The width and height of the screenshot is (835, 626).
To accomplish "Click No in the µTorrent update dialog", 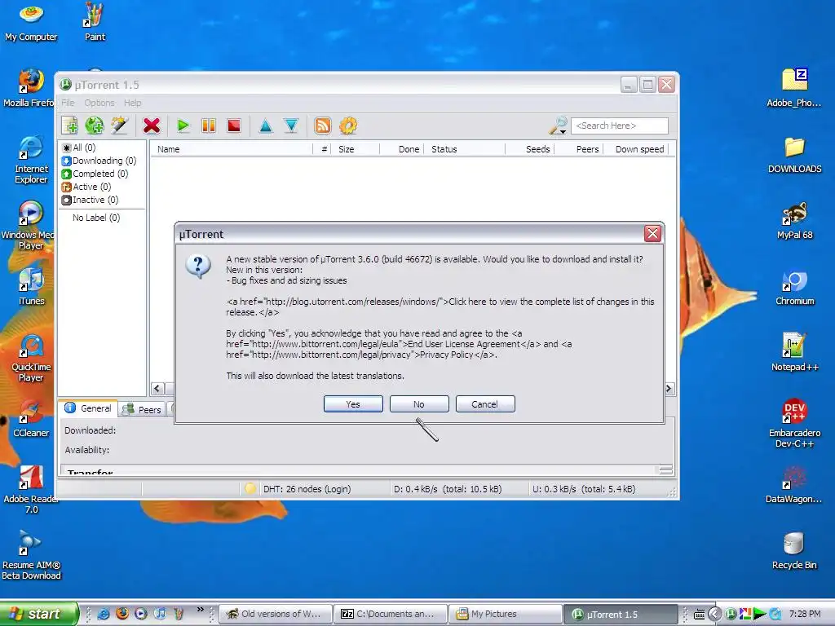I will point(419,404).
